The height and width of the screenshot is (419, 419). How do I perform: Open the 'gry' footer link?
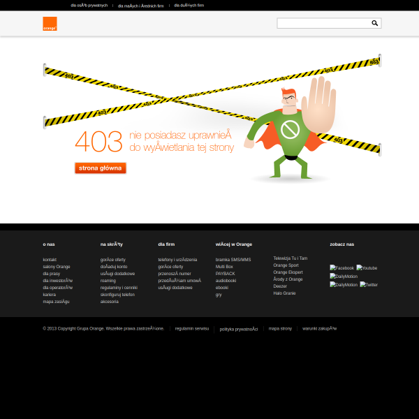click(x=219, y=295)
